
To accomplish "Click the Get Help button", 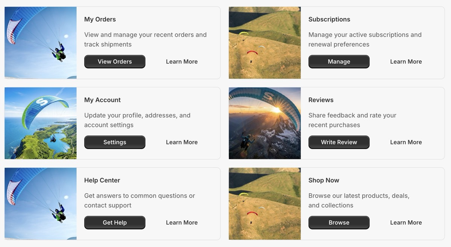I will tap(115, 223).
